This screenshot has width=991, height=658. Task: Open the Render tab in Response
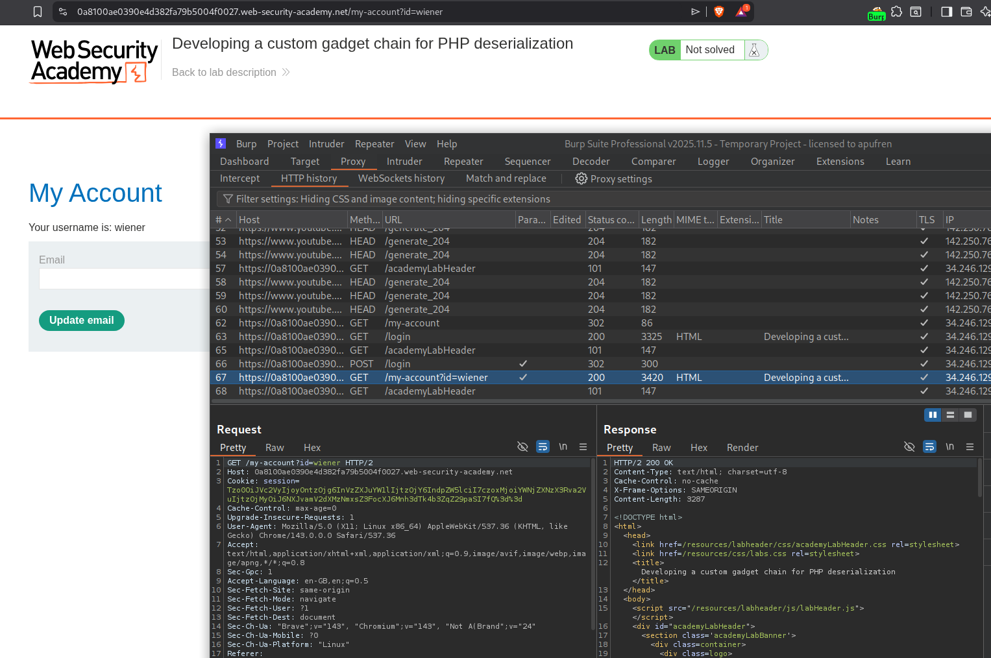[742, 448]
